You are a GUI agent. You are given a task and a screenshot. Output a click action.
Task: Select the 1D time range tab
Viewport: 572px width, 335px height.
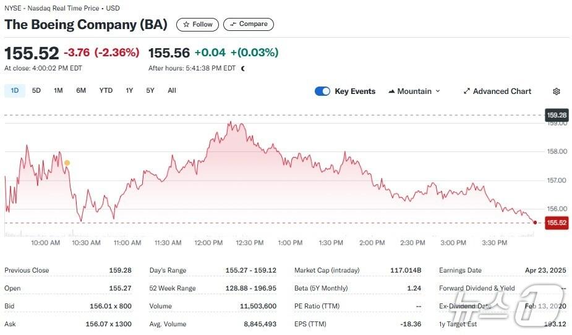pyautogui.click(x=15, y=91)
